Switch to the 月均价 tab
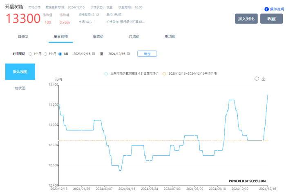The image size is (286, 196). pos(134,37)
